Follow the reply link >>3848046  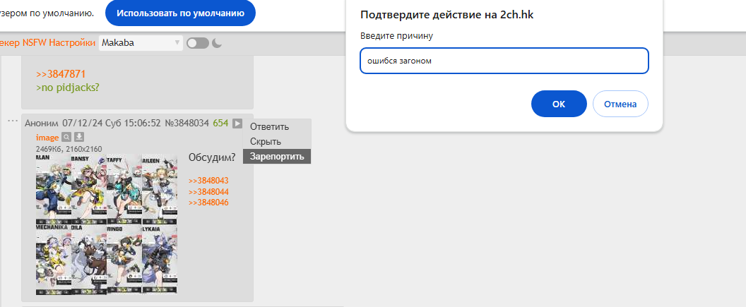coord(208,203)
